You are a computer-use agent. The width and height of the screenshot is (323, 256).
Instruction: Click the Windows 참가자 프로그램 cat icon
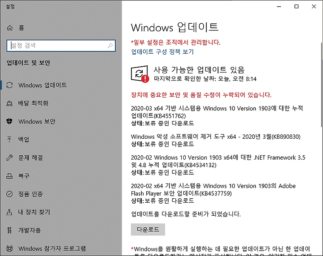click(9, 248)
